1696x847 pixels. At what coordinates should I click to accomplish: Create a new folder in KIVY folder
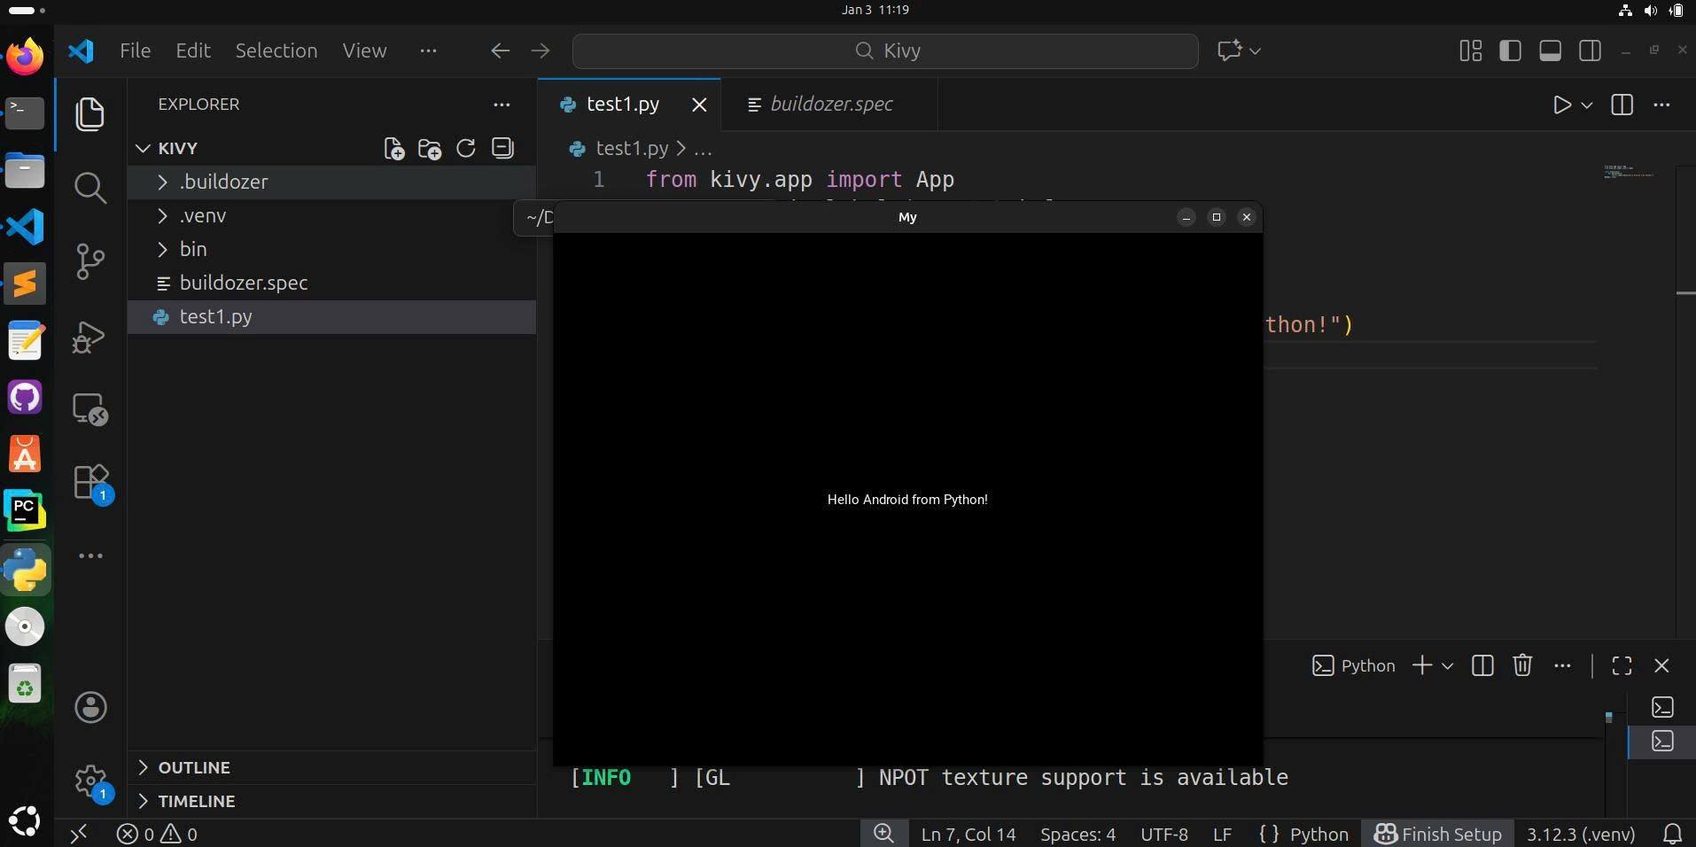(x=430, y=148)
